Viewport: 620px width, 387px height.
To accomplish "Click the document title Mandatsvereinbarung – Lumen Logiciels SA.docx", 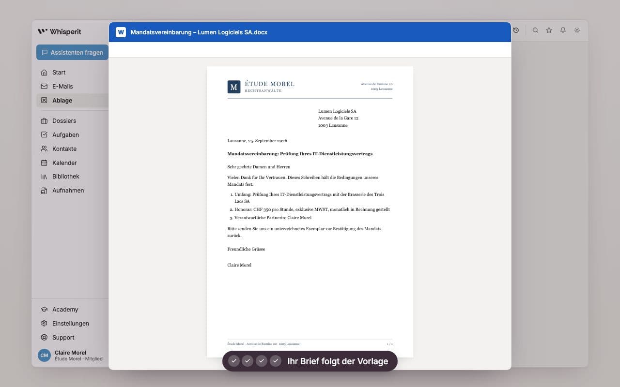I will (x=199, y=32).
